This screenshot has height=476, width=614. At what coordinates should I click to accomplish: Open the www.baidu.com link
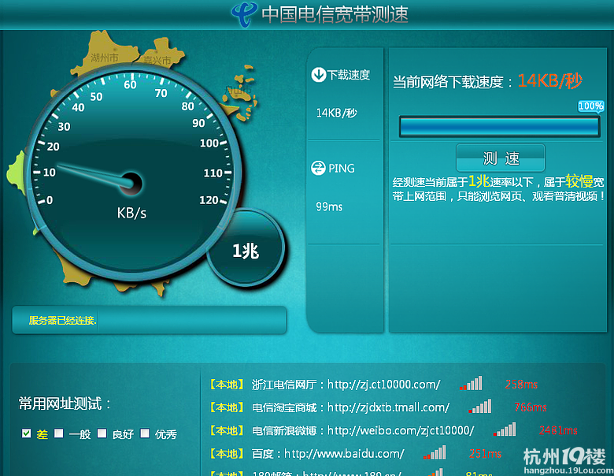coord(344,453)
